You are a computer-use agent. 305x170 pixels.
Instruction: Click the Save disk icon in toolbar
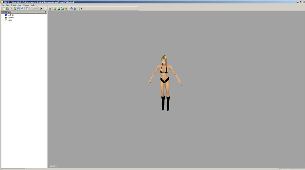pyautogui.click(x=18, y=8)
